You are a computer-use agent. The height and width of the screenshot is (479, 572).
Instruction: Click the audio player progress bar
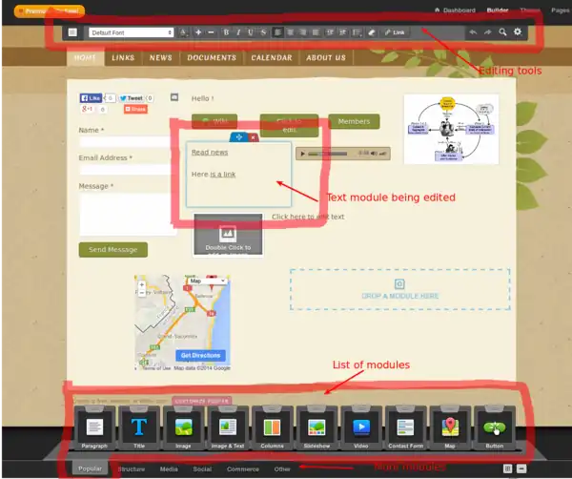click(331, 153)
